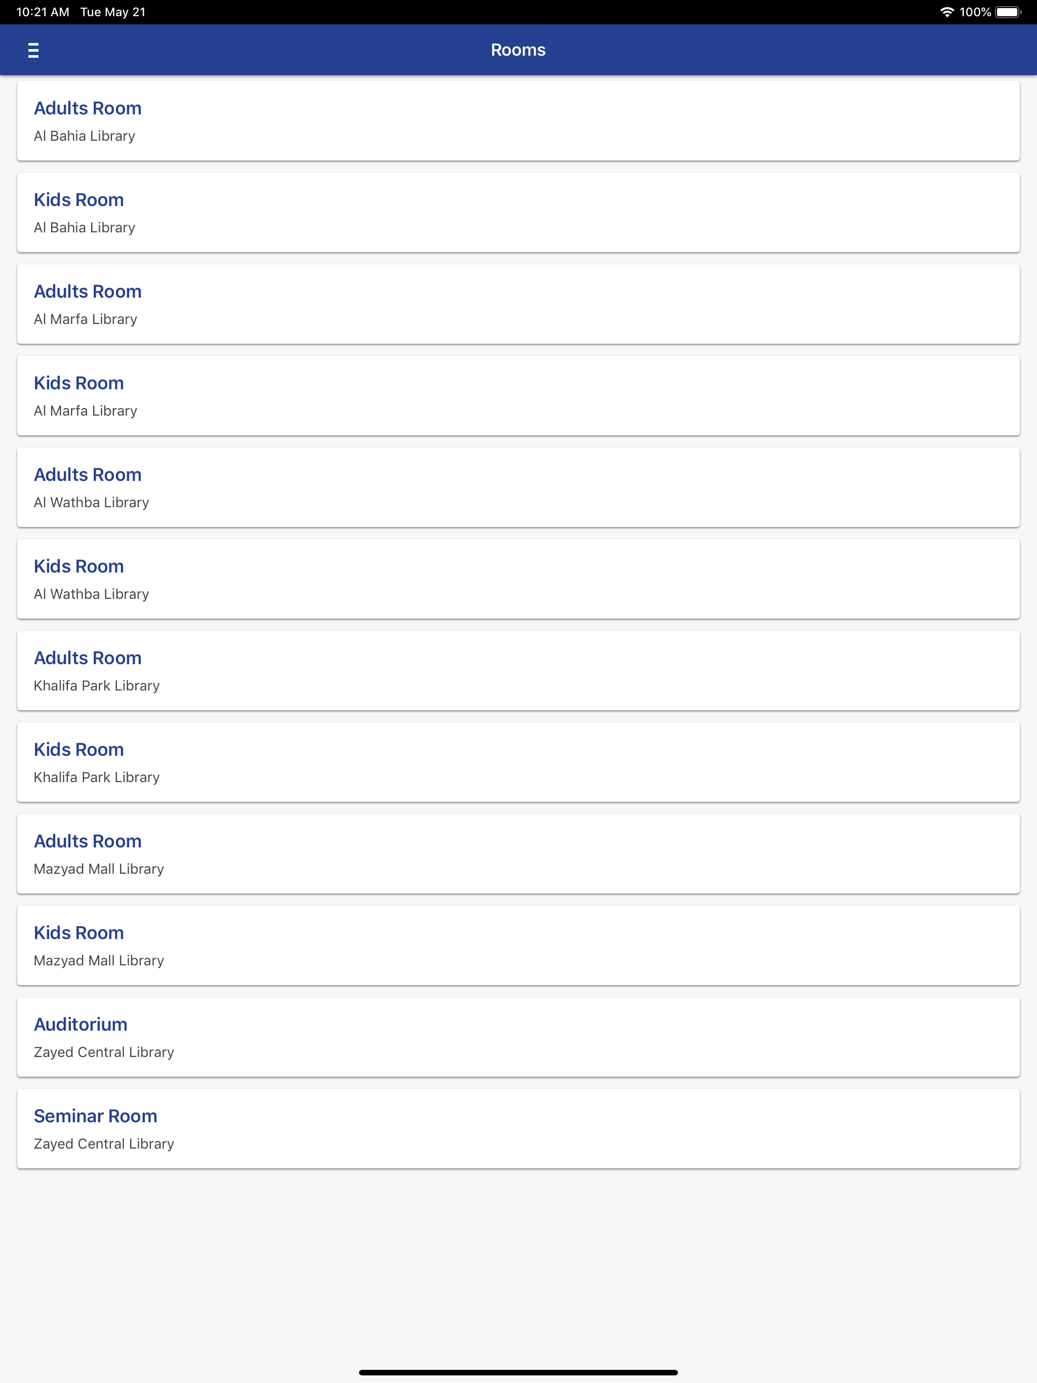Tap the Tue May 21 date
1037x1383 pixels.
(x=112, y=12)
